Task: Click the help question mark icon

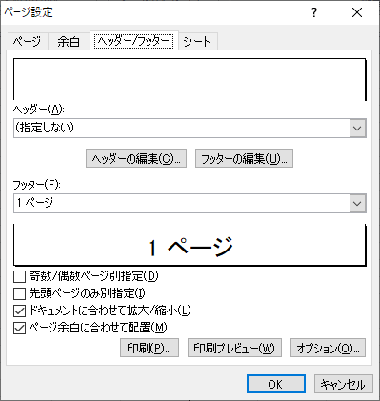Action: 314,12
